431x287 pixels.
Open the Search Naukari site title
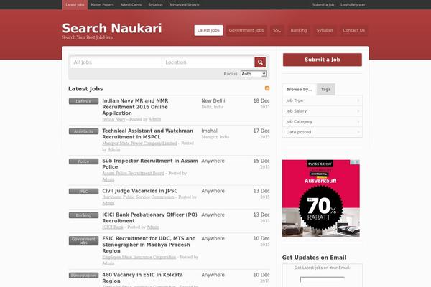coord(112,28)
